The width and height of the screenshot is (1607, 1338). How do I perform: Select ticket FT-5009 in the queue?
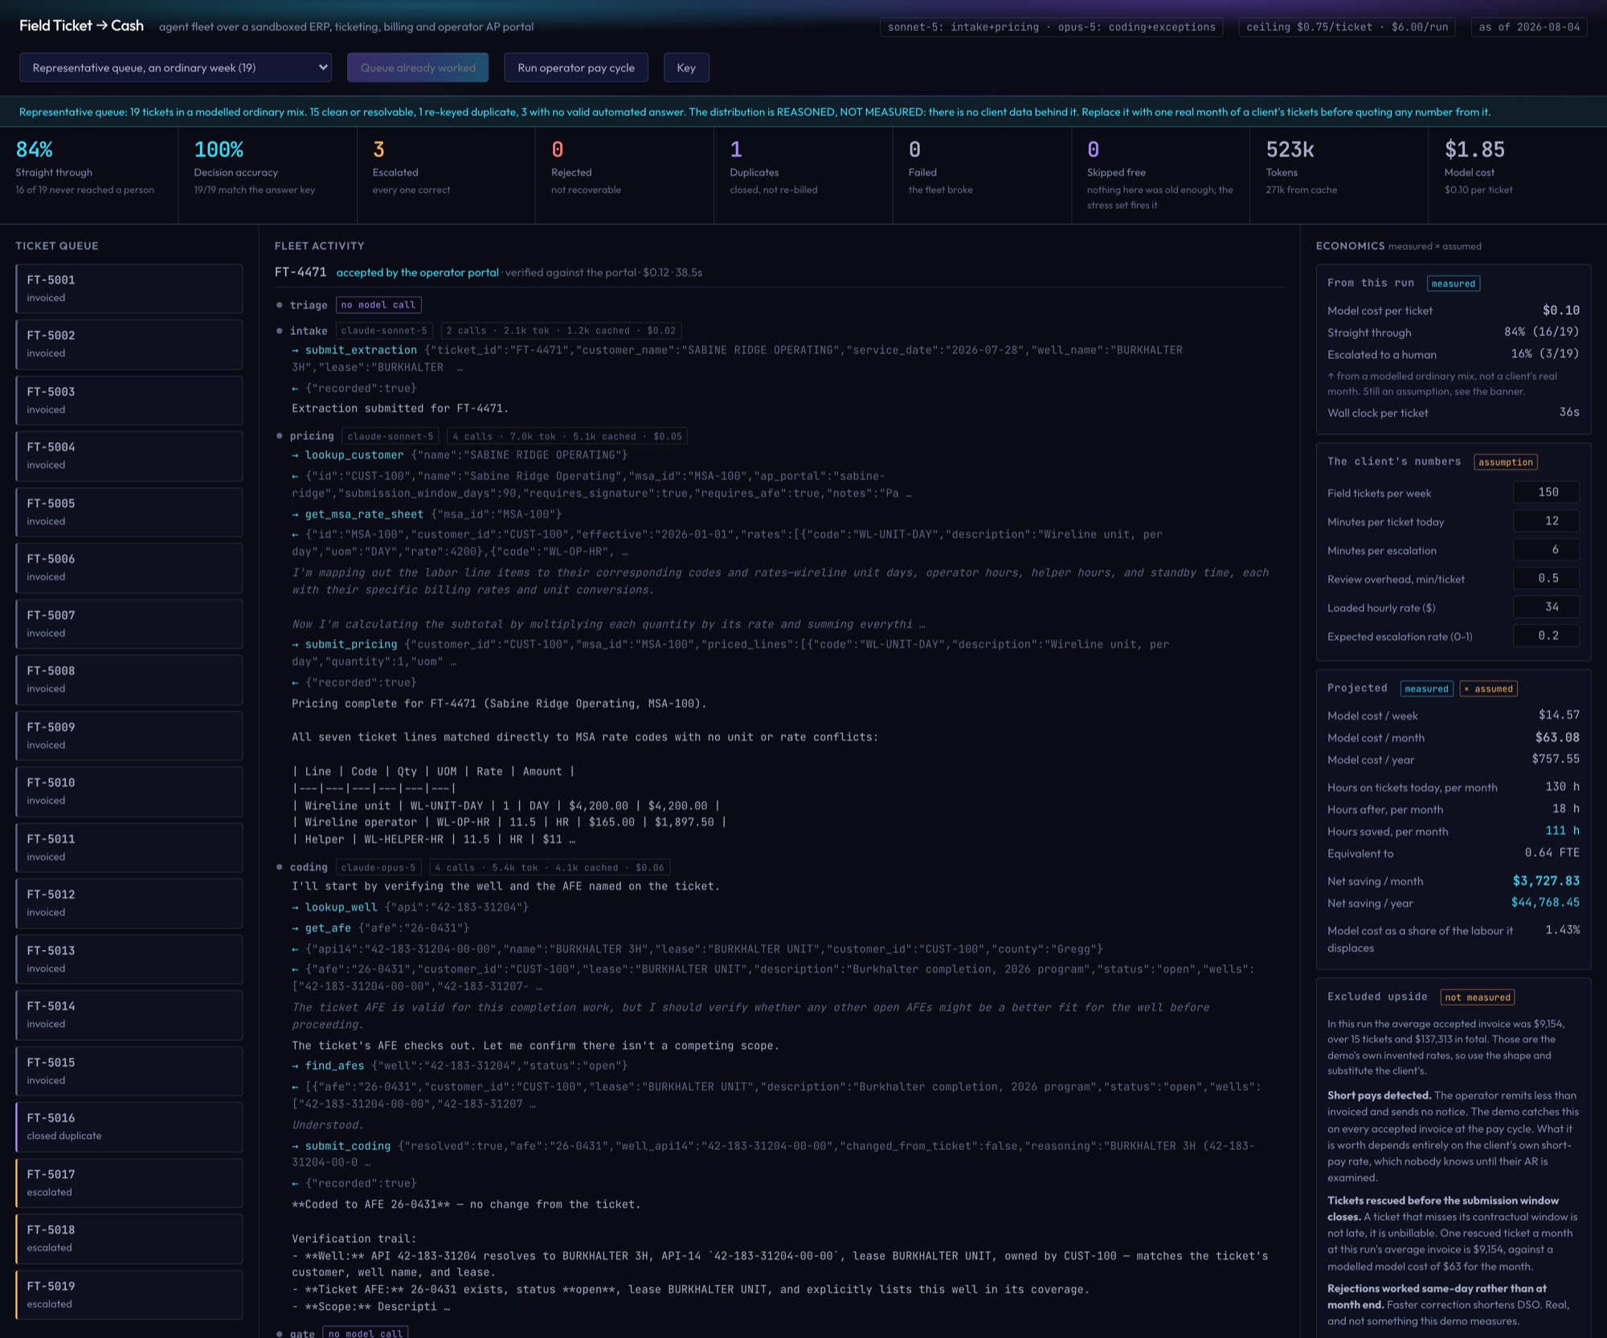pyautogui.click(x=129, y=735)
